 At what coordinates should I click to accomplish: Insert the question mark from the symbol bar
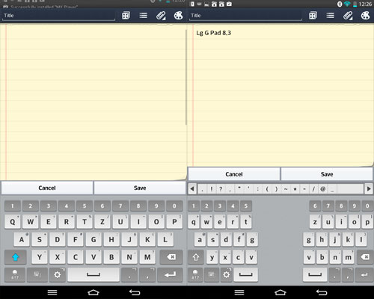pyautogui.click(x=221, y=189)
